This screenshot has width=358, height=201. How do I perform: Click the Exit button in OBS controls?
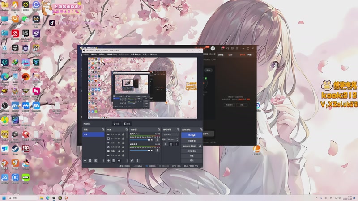pyautogui.click(x=192, y=160)
